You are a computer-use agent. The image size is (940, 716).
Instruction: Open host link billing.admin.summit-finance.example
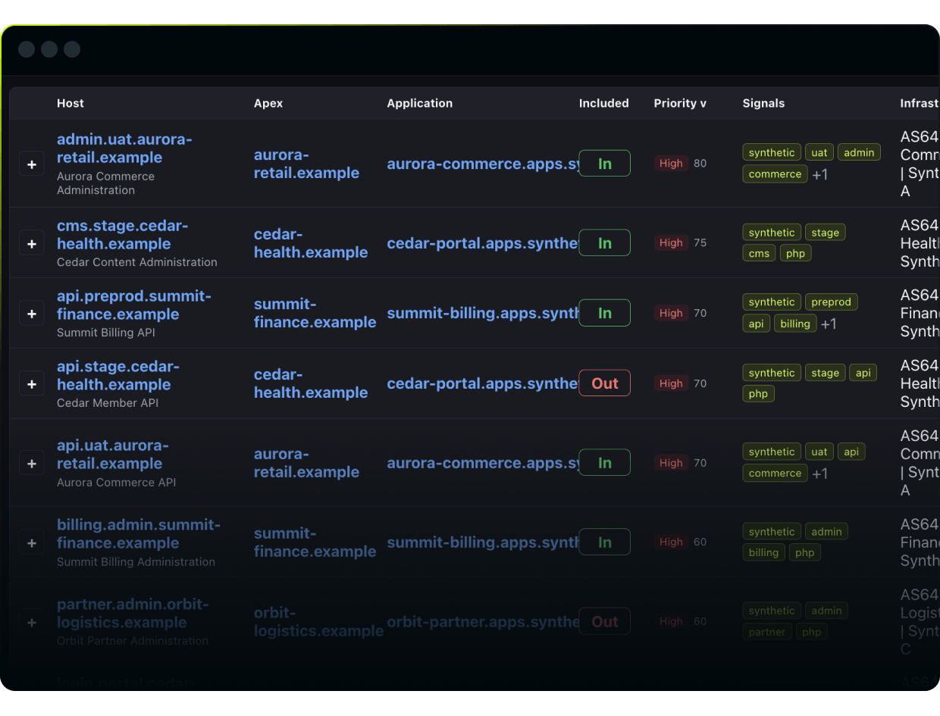click(x=139, y=534)
